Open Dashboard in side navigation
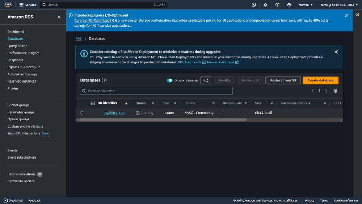The image size is (362, 204). coord(16,32)
